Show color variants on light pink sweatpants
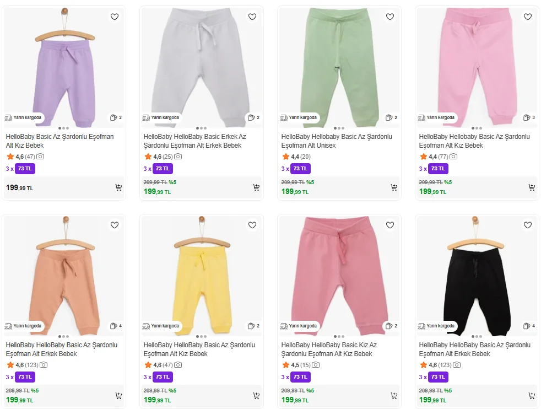This screenshot has height=409, width=541. [530, 117]
